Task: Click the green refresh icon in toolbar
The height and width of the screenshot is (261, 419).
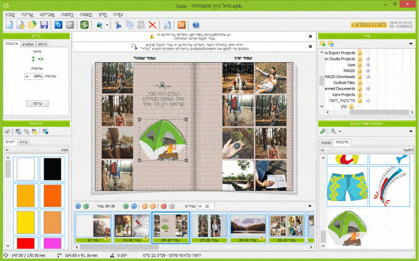Action: click(x=84, y=24)
